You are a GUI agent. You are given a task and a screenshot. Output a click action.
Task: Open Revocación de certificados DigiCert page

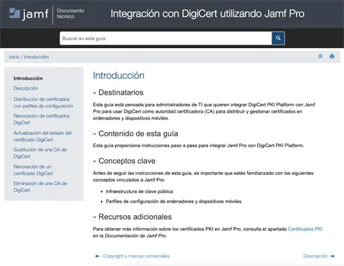pyautogui.click(x=42, y=119)
